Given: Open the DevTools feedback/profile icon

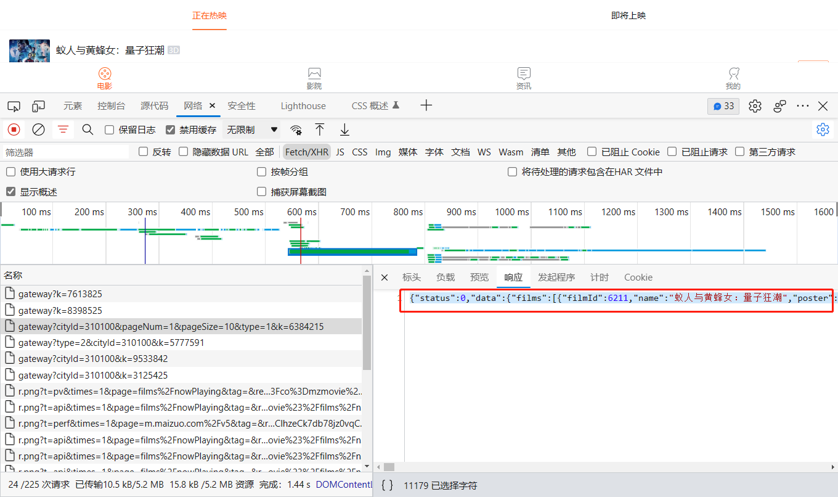Looking at the screenshot, I should tap(780, 106).
